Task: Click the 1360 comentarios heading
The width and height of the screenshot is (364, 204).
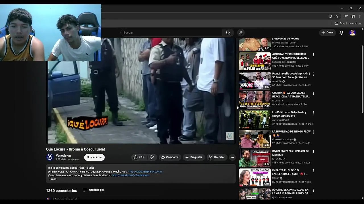Action: [x=61, y=191]
